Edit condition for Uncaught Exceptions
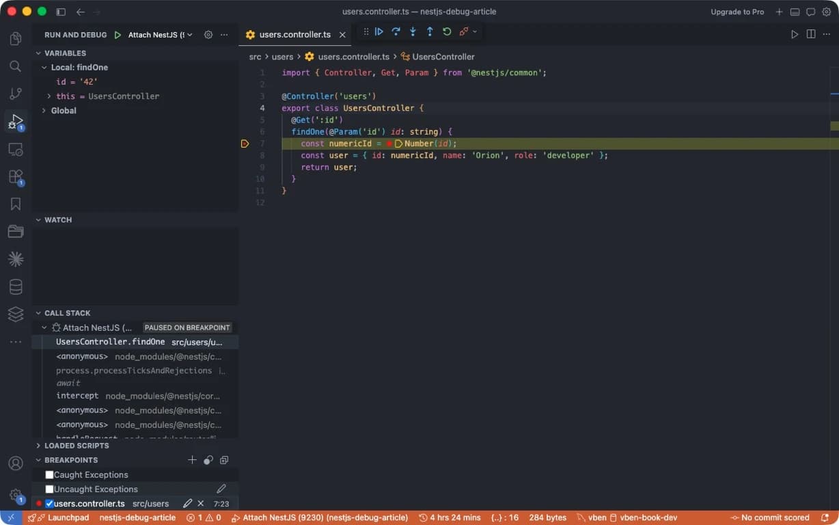839x525 pixels. click(x=221, y=489)
